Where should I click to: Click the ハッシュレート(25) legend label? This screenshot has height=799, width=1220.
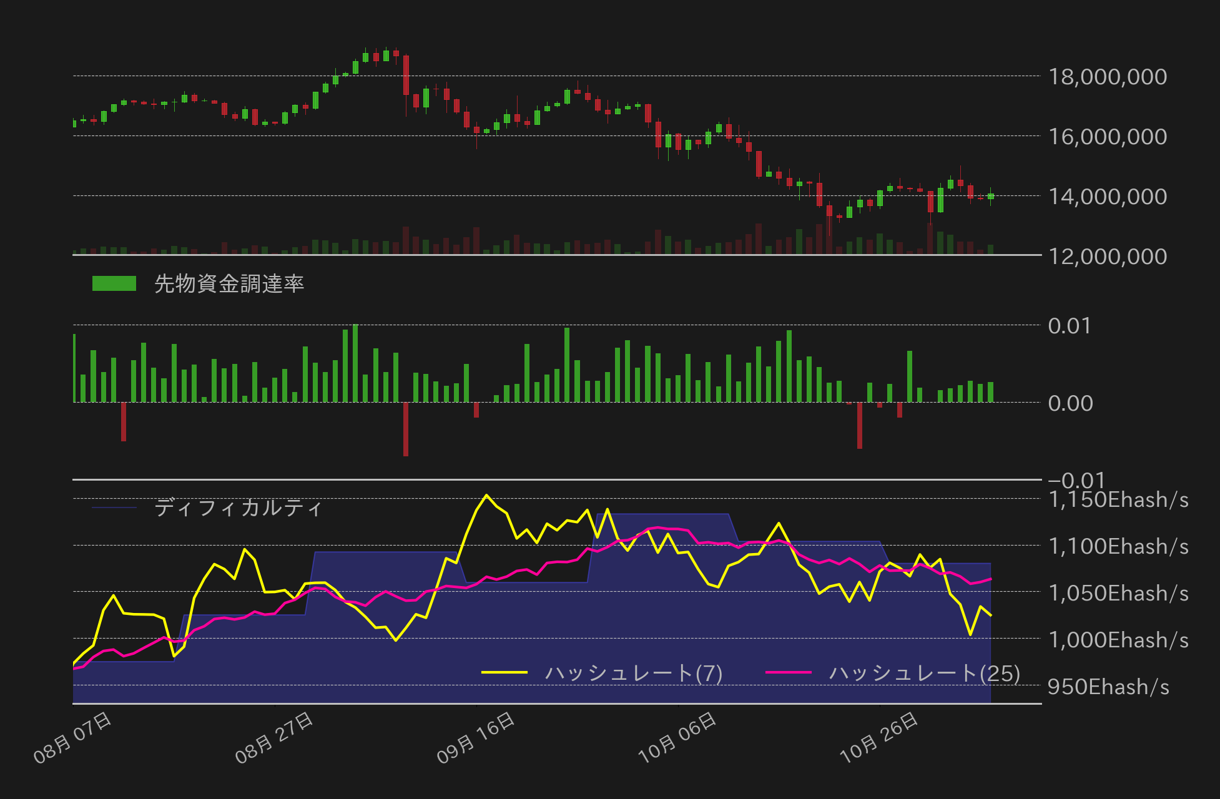[924, 673]
